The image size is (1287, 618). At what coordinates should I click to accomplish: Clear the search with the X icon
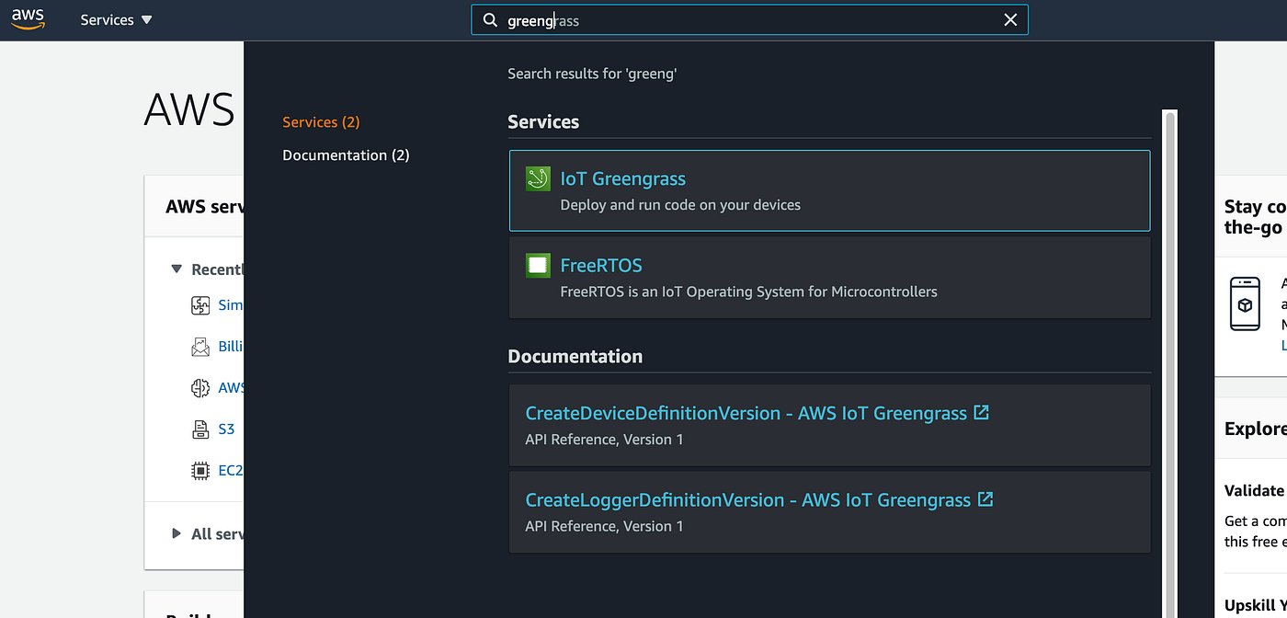[x=1010, y=20]
